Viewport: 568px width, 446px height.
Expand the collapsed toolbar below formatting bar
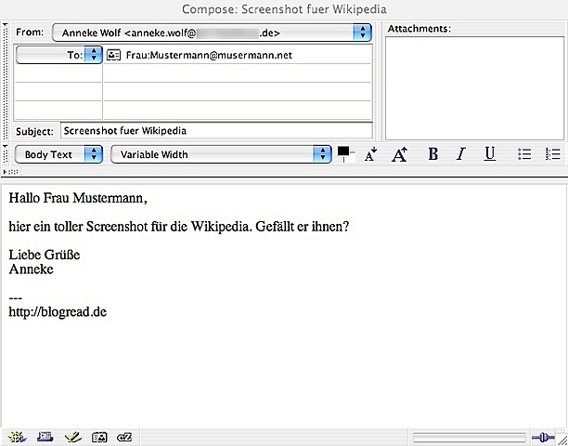coord(11,171)
